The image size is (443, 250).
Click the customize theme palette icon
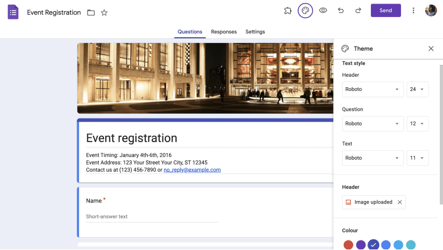click(x=305, y=11)
